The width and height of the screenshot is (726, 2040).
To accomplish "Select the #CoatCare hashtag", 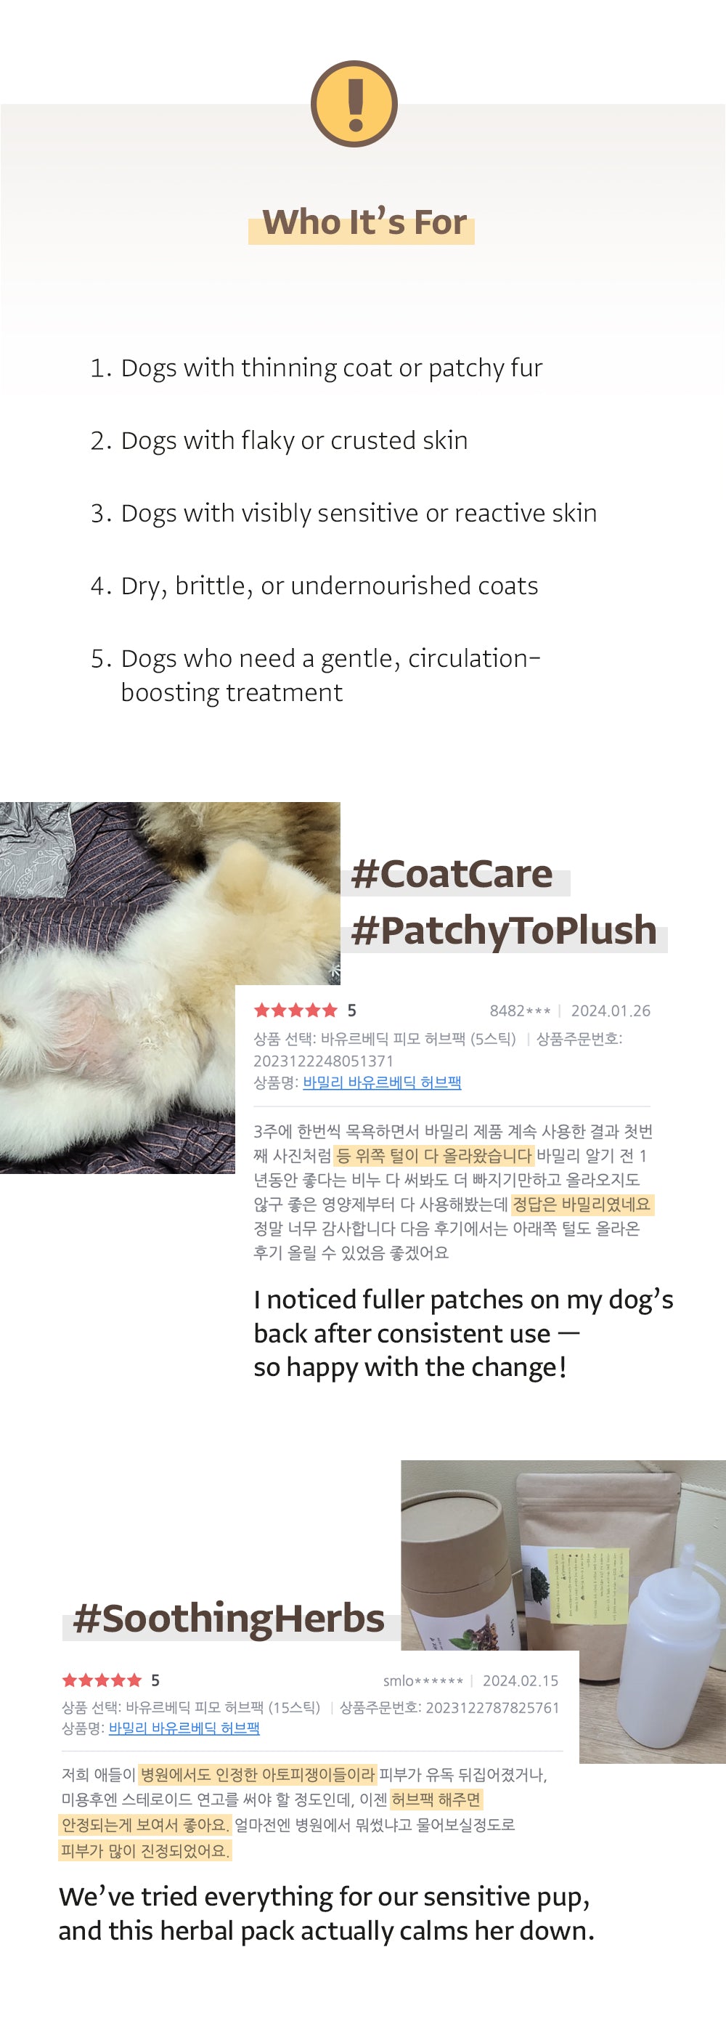I will (452, 874).
